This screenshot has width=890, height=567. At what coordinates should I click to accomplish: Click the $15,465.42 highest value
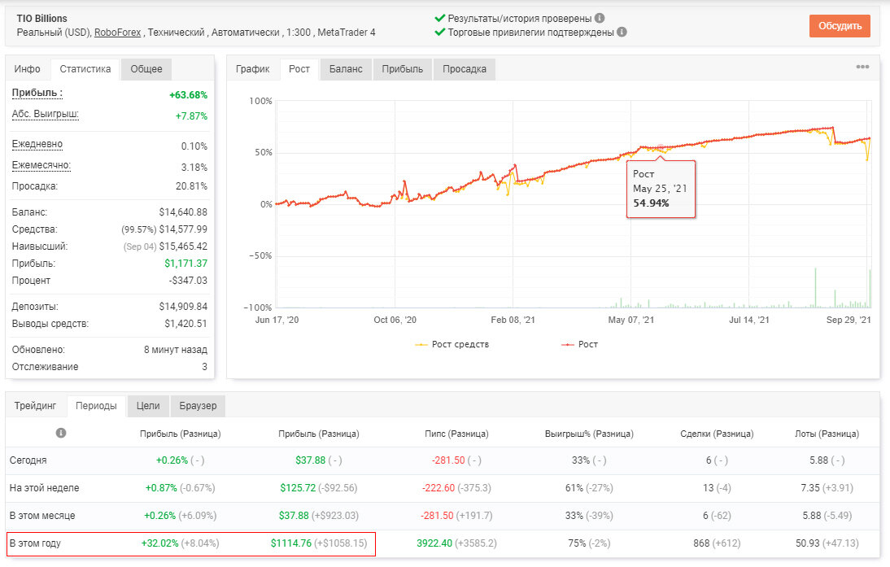[183, 246]
